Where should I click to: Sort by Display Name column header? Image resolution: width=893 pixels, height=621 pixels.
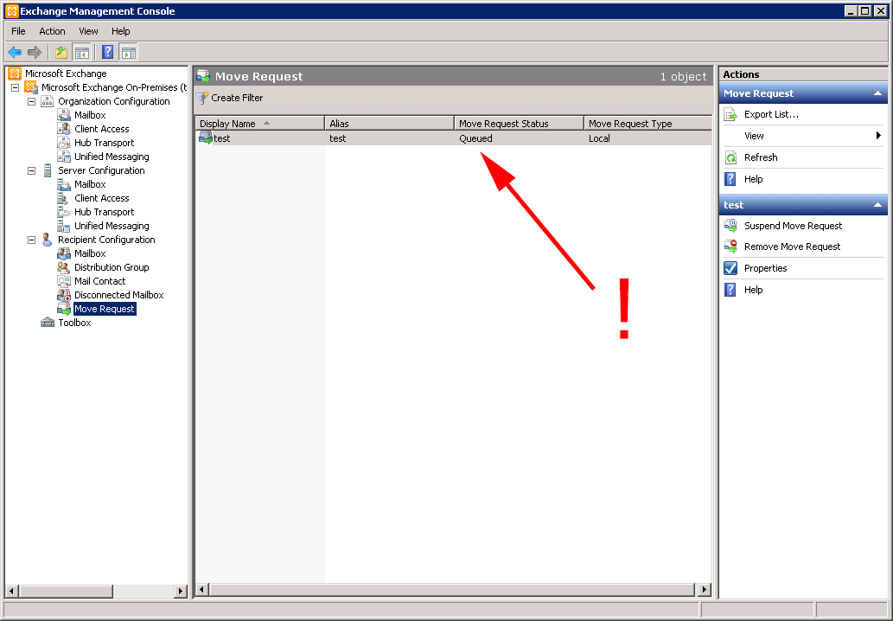pyautogui.click(x=259, y=124)
